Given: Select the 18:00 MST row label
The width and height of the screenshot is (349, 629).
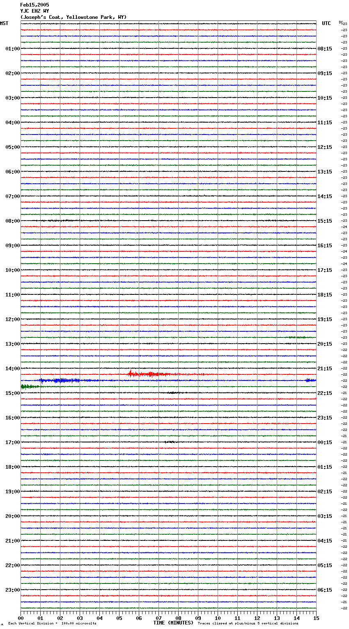Looking at the screenshot, I should (x=12, y=467).
